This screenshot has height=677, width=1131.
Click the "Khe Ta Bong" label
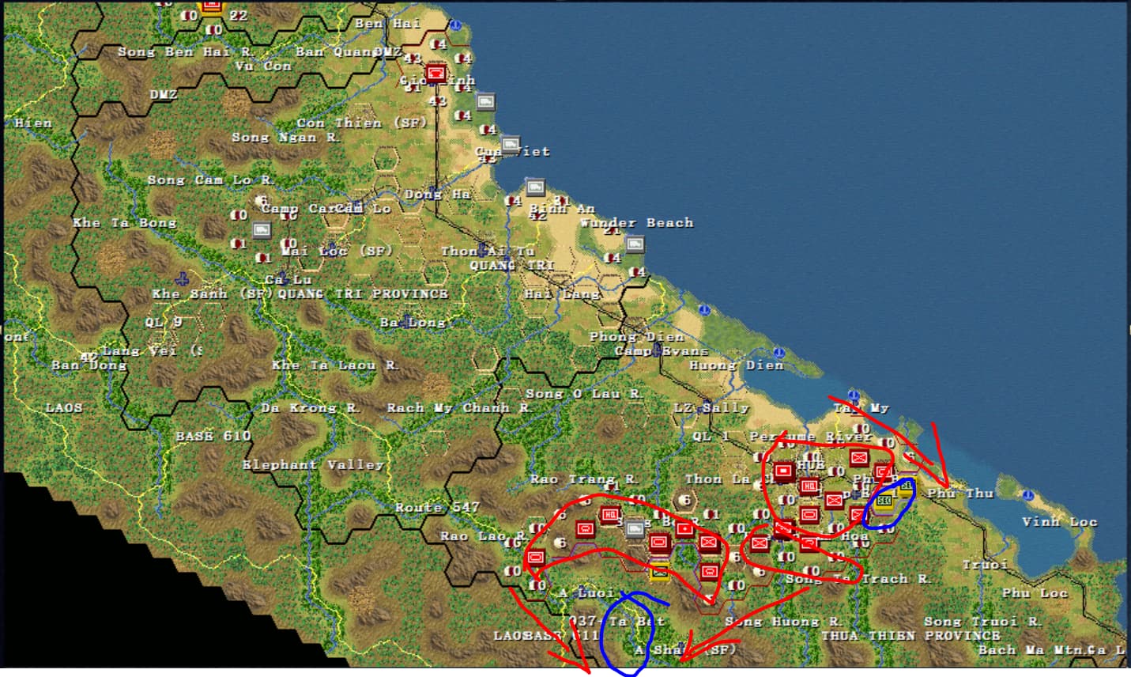pyautogui.click(x=125, y=222)
